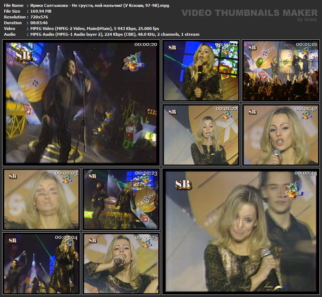Click the colorful channel logo in 00:00:20 frame
Viewport: 322px width, 297px height.
click(133, 61)
